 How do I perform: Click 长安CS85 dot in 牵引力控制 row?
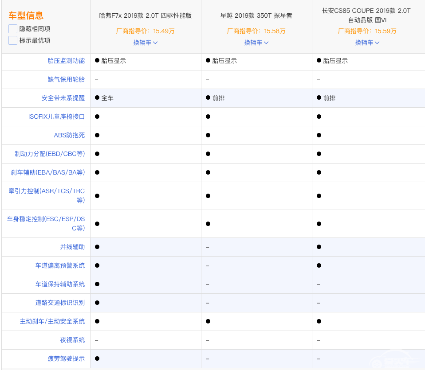tap(319, 196)
